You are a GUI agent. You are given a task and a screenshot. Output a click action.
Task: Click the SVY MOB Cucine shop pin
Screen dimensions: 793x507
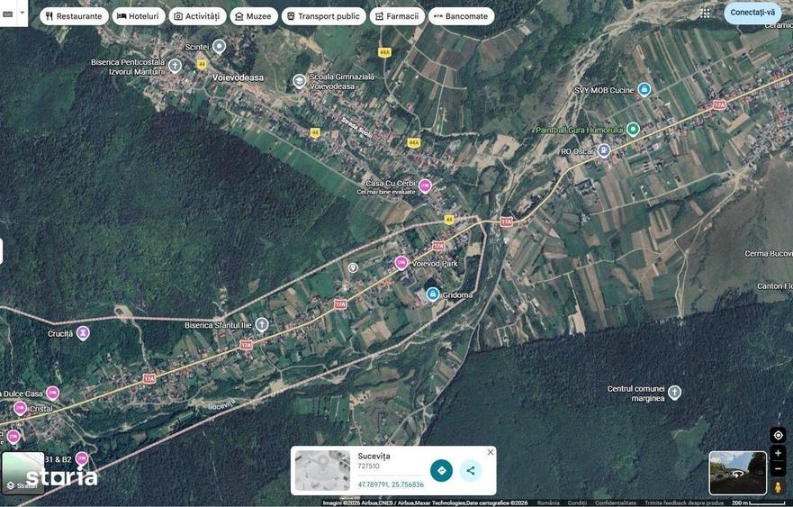[644, 89]
